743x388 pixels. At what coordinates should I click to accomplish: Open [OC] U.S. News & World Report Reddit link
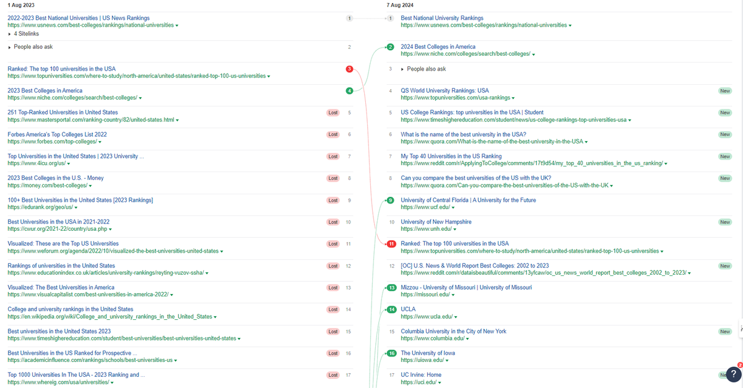pos(475,265)
